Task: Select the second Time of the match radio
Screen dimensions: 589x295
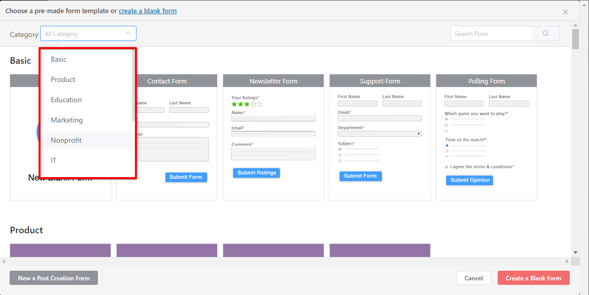Action: coord(447,151)
